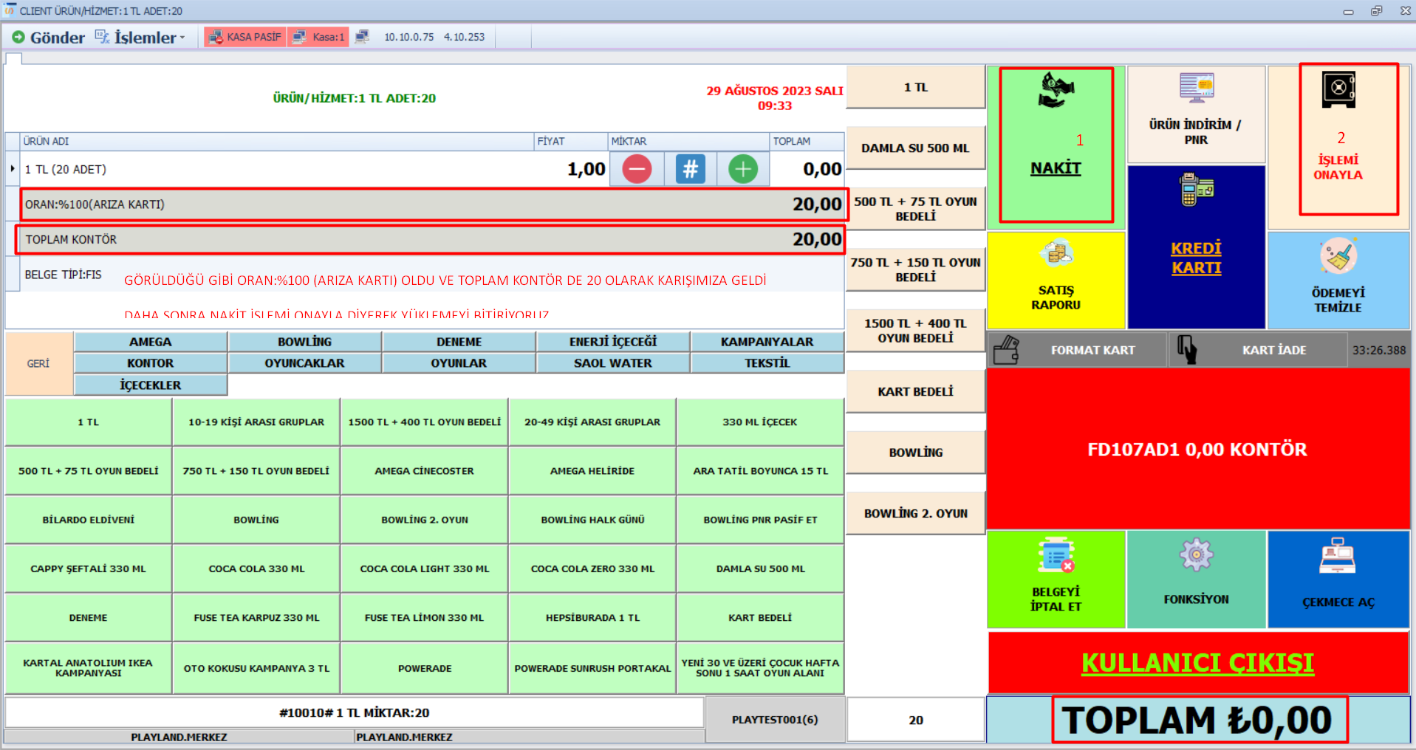Click the blue hash quantity button

tap(690, 169)
